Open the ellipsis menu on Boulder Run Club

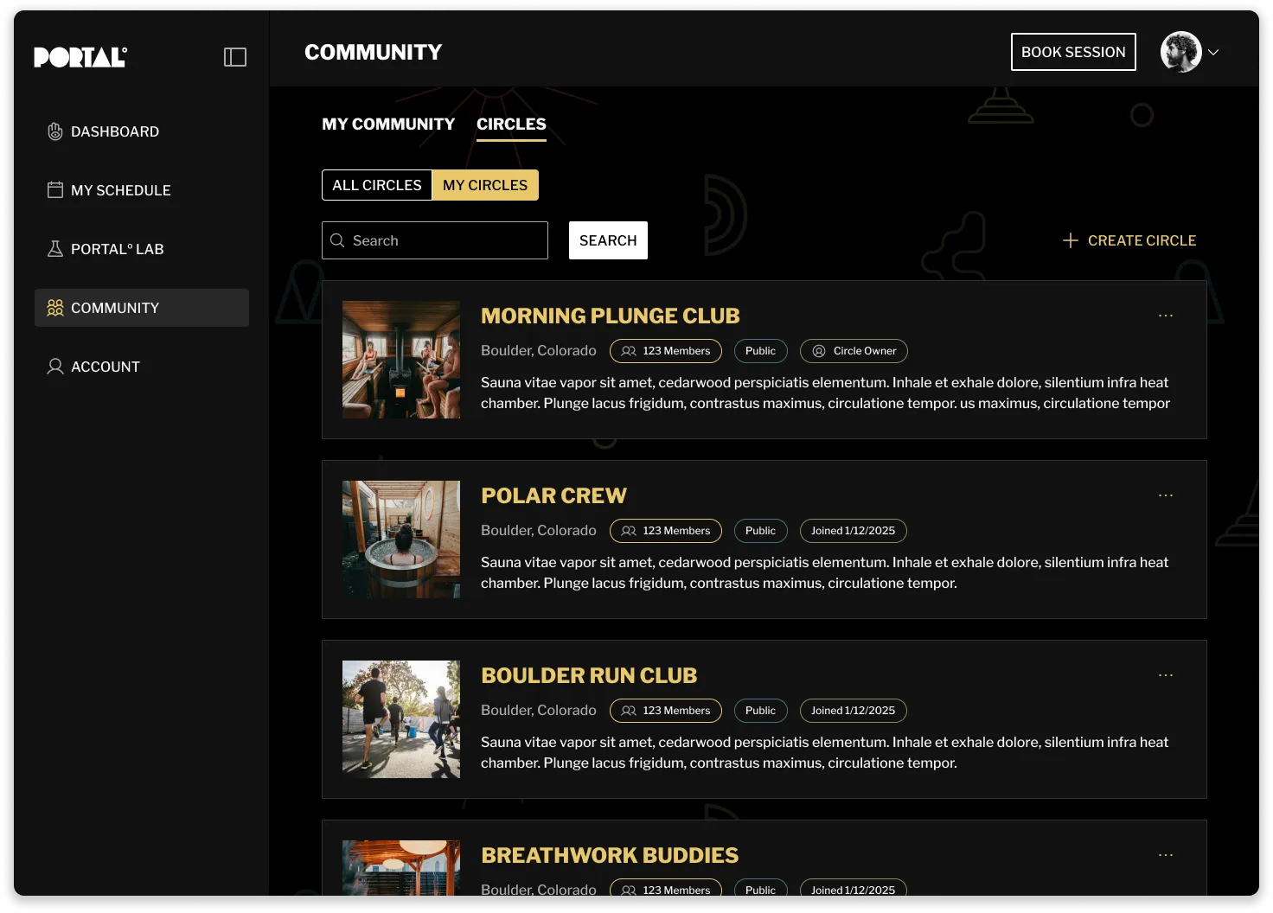(1165, 674)
